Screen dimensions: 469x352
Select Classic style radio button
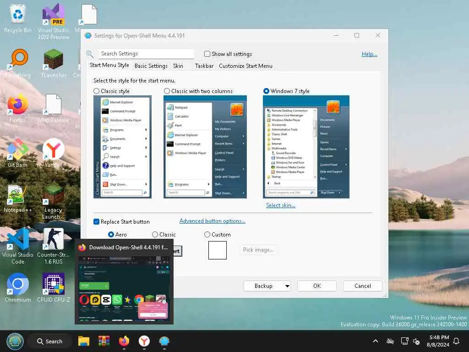(x=96, y=91)
